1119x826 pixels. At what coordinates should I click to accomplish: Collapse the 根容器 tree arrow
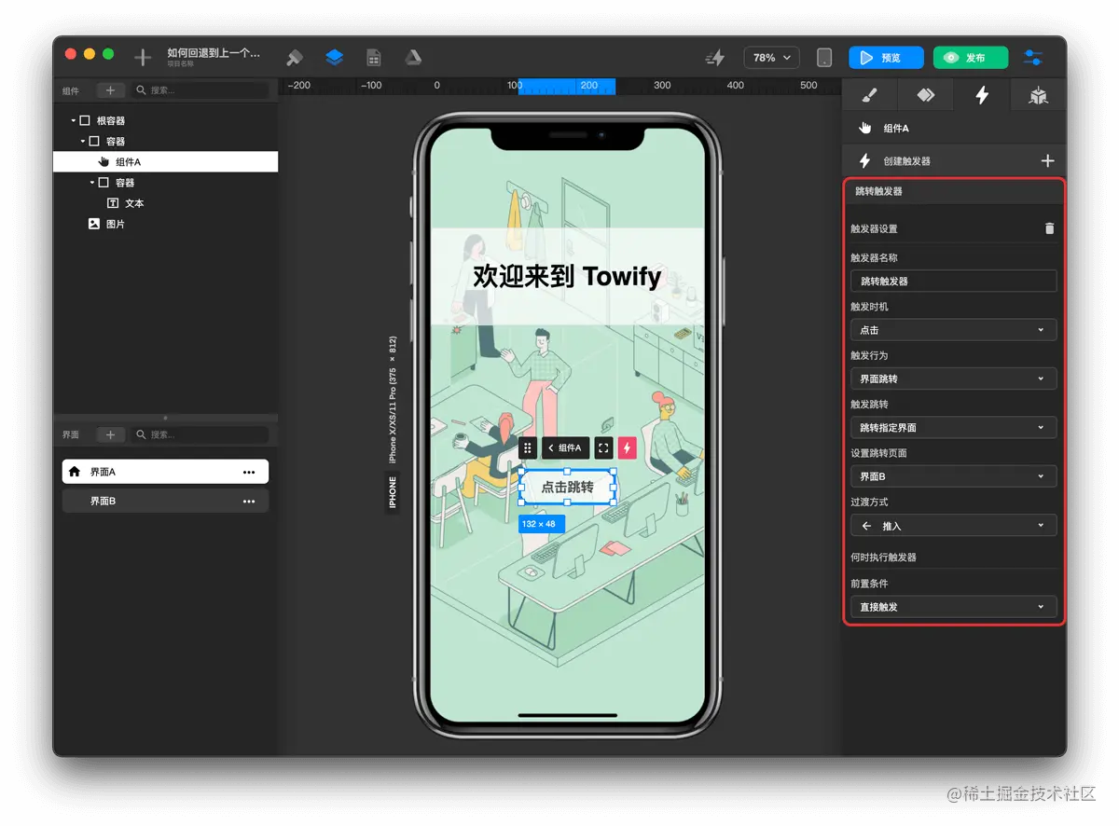coord(73,121)
